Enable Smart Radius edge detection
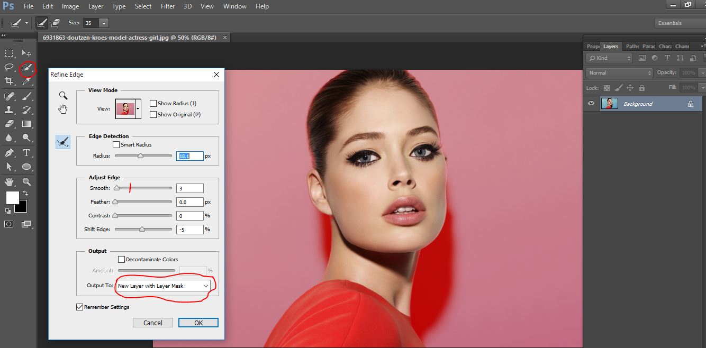Screen dimensions: 706x348 coord(115,144)
